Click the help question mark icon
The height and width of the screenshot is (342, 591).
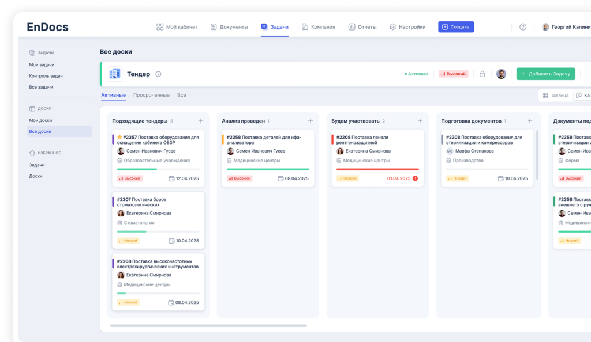tap(523, 26)
